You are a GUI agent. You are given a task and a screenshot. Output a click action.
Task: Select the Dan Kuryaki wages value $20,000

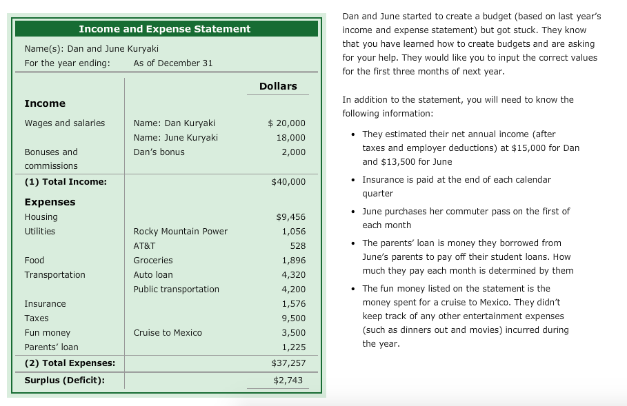(288, 123)
